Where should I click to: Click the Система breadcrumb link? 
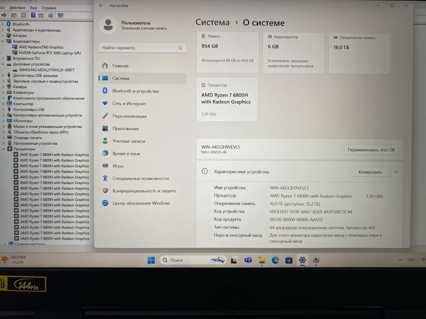coord(213,22)
